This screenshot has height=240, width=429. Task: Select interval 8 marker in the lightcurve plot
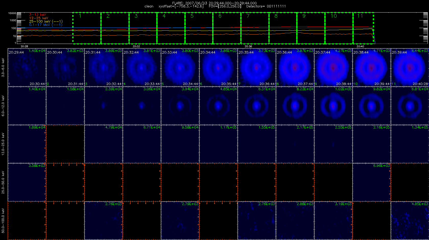(x=276, y=16)
